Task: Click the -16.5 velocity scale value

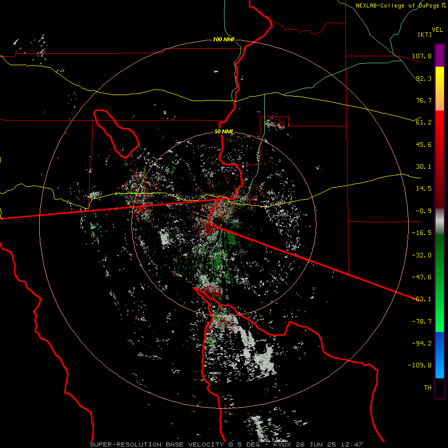Action: tap(422, 233)
